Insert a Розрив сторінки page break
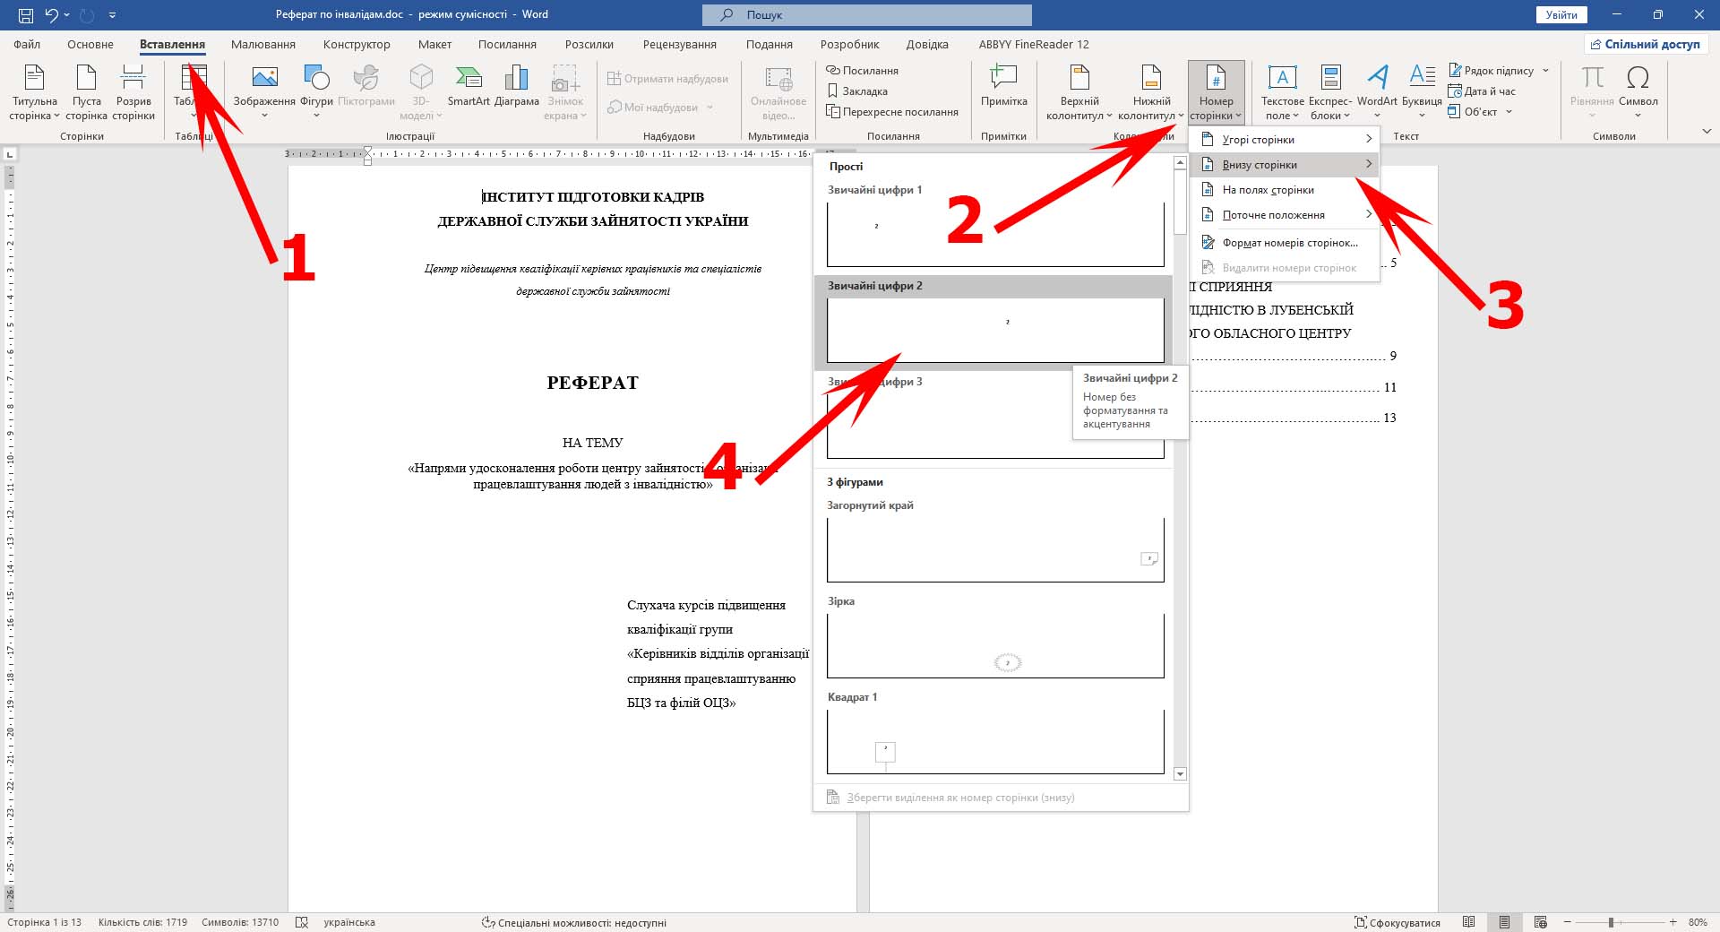Screen dimensions: 1720x932 133,92
